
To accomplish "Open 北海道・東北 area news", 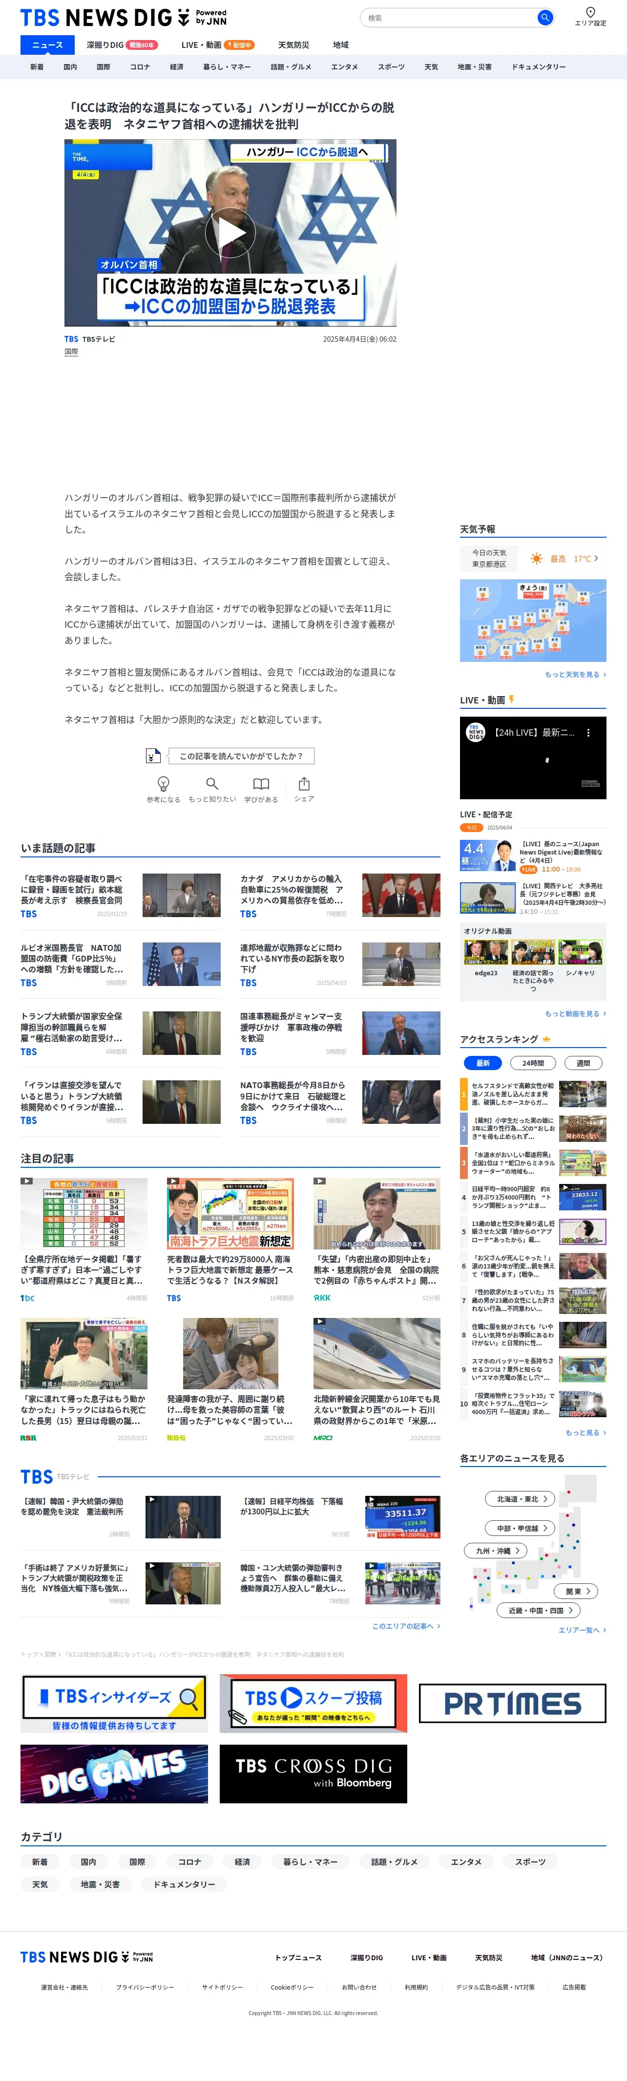I will [520, 1499].
